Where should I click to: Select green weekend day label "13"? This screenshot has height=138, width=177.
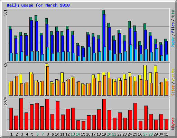(73, 134)
